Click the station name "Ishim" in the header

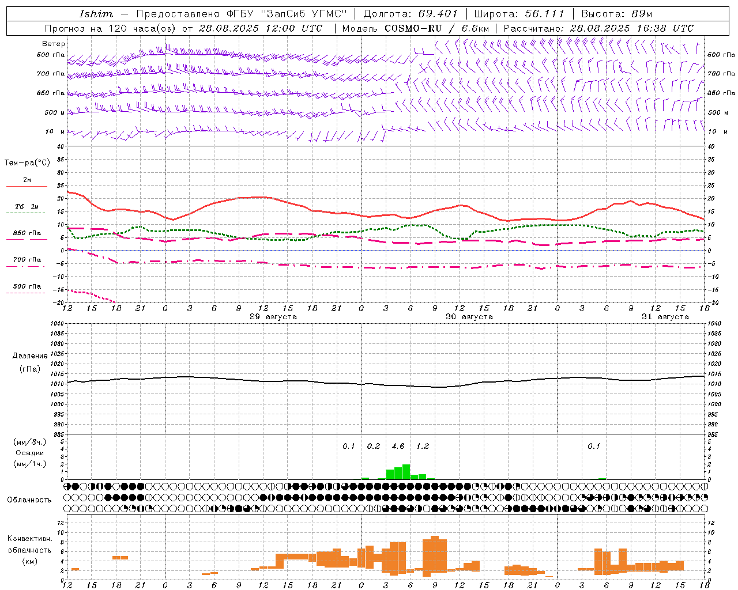96,14
